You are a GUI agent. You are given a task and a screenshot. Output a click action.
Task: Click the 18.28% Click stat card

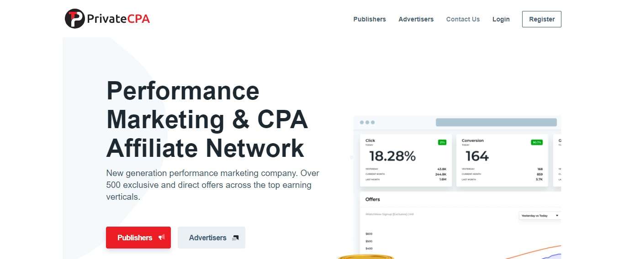click(406, 160)
